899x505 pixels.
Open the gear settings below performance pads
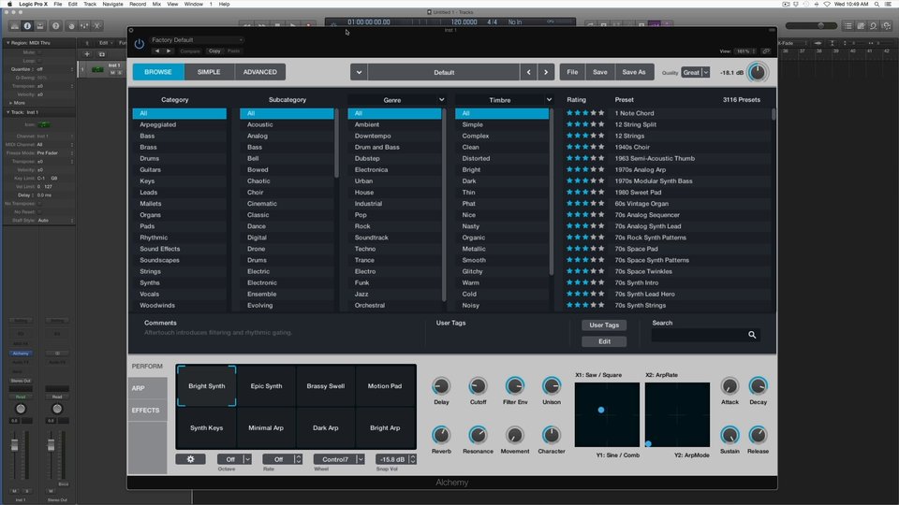point(190,459)
